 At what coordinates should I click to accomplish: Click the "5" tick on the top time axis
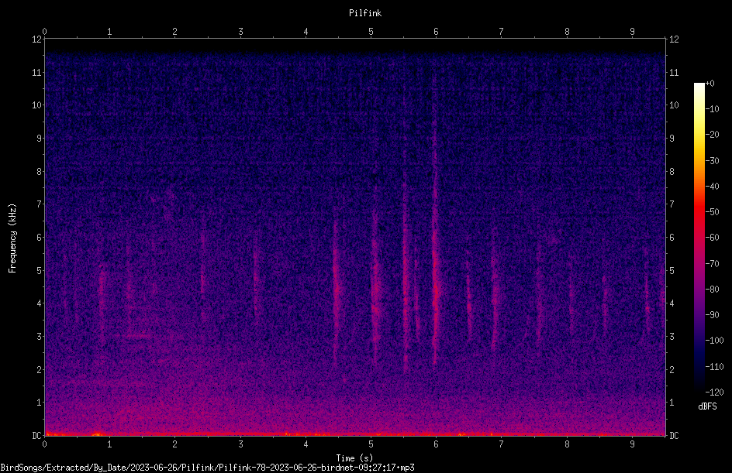click(371, 32)
